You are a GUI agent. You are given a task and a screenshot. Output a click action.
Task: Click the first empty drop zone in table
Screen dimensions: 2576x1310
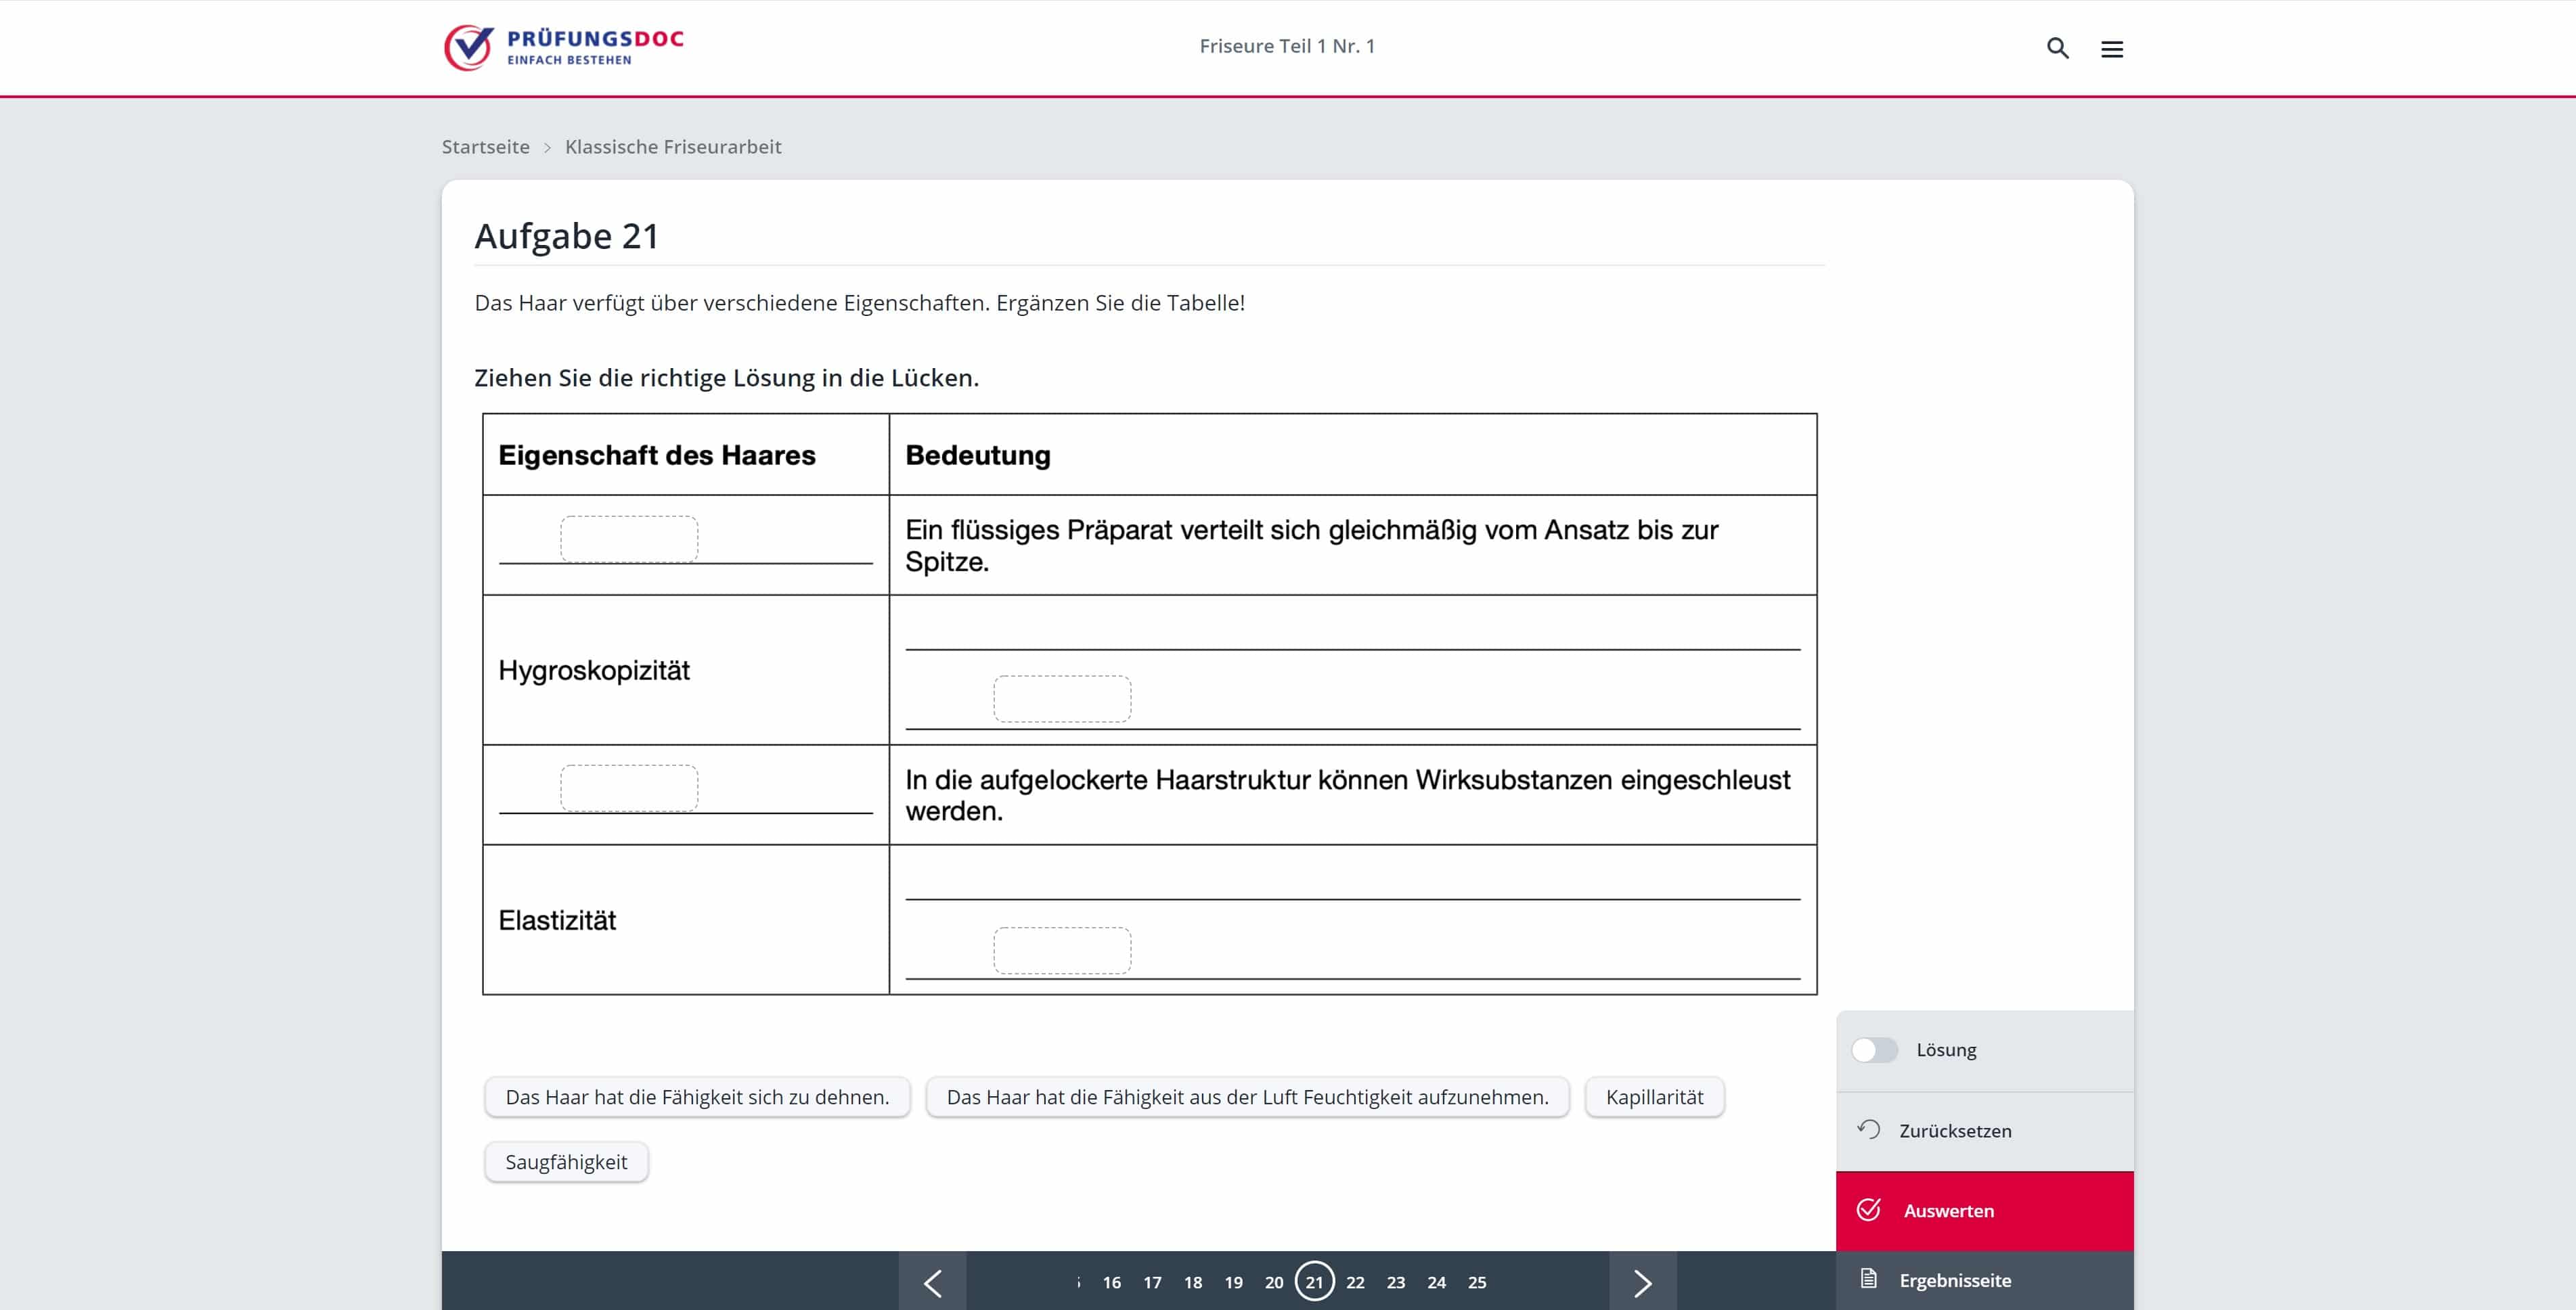coord(629,539)
